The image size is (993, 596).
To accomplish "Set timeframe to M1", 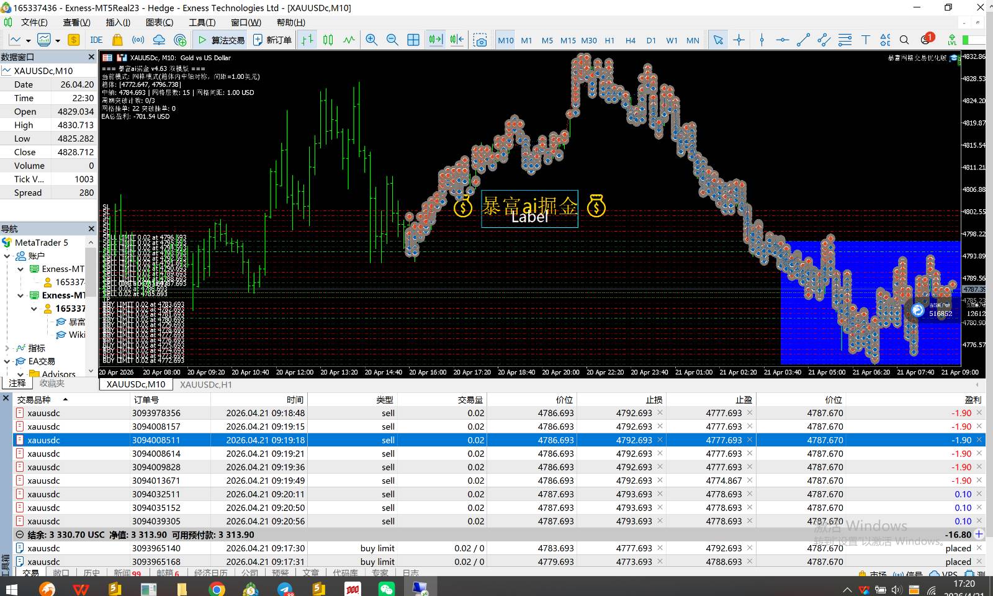I will click(526, 40).
